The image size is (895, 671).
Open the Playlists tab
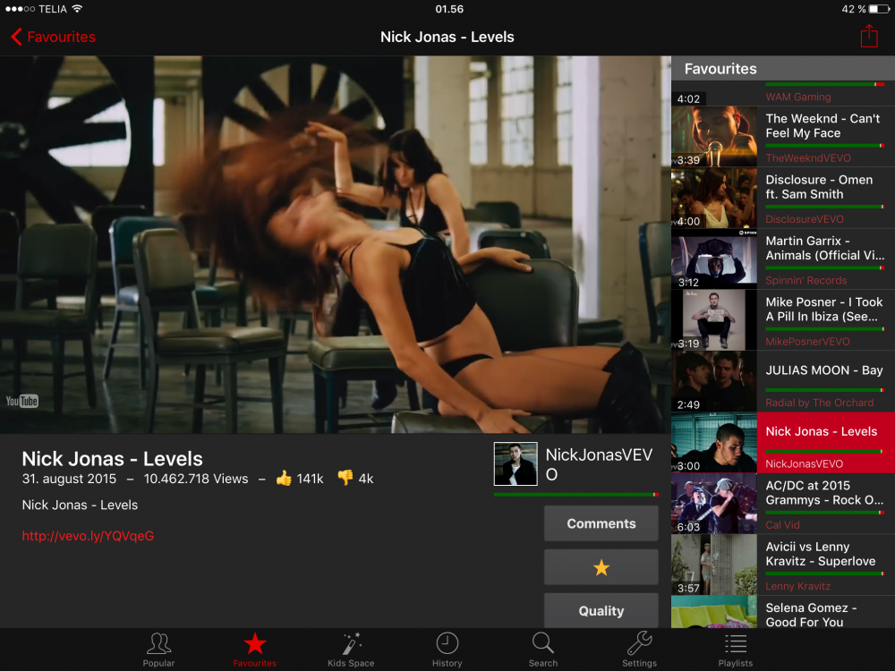735,650
